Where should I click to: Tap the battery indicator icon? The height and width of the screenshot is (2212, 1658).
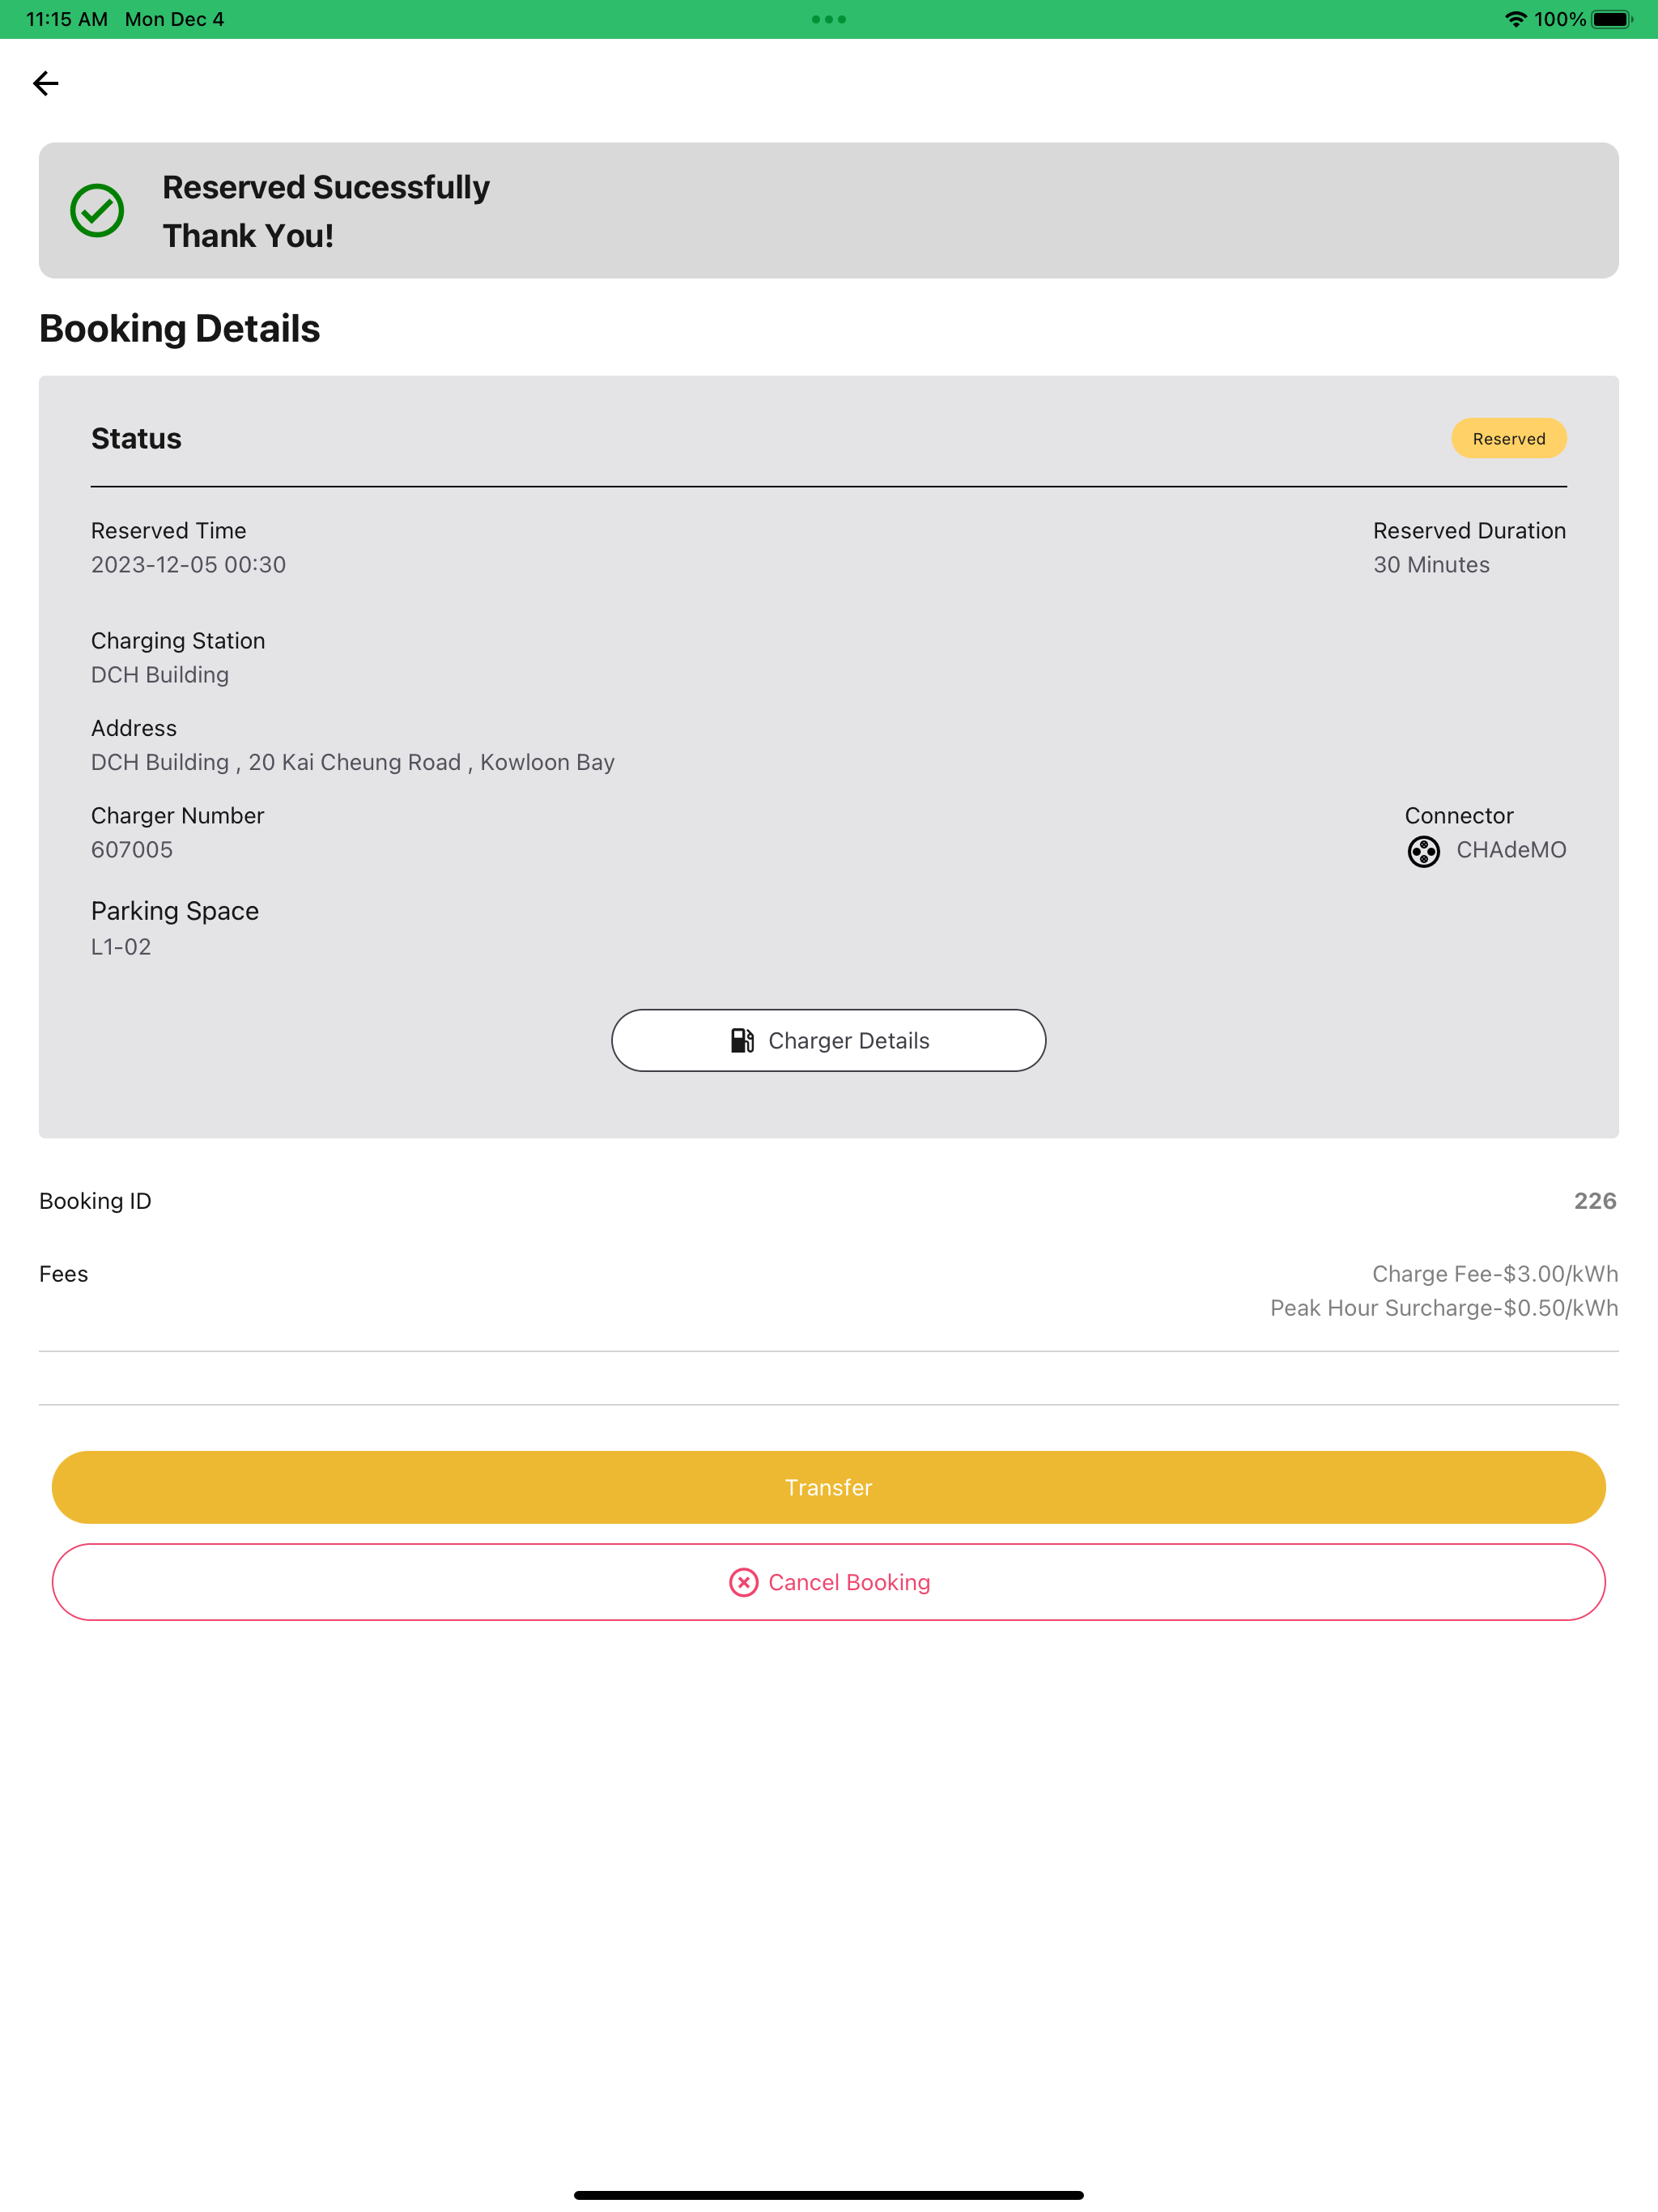point(1611,19)
